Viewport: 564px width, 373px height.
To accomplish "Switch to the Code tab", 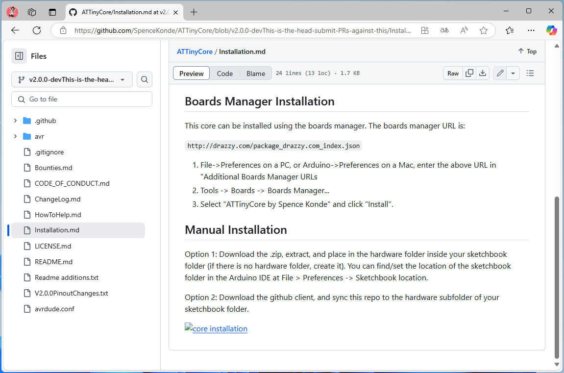I will [225, 74].
